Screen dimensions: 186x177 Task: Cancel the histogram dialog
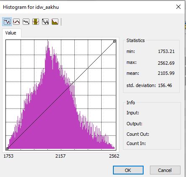[165, 170]
